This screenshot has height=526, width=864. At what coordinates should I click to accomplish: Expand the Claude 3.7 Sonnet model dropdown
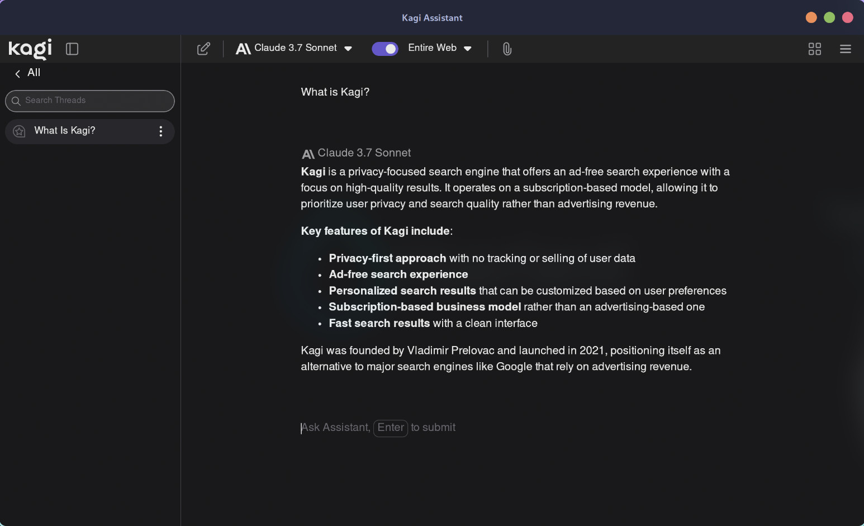tap(348, 49)
